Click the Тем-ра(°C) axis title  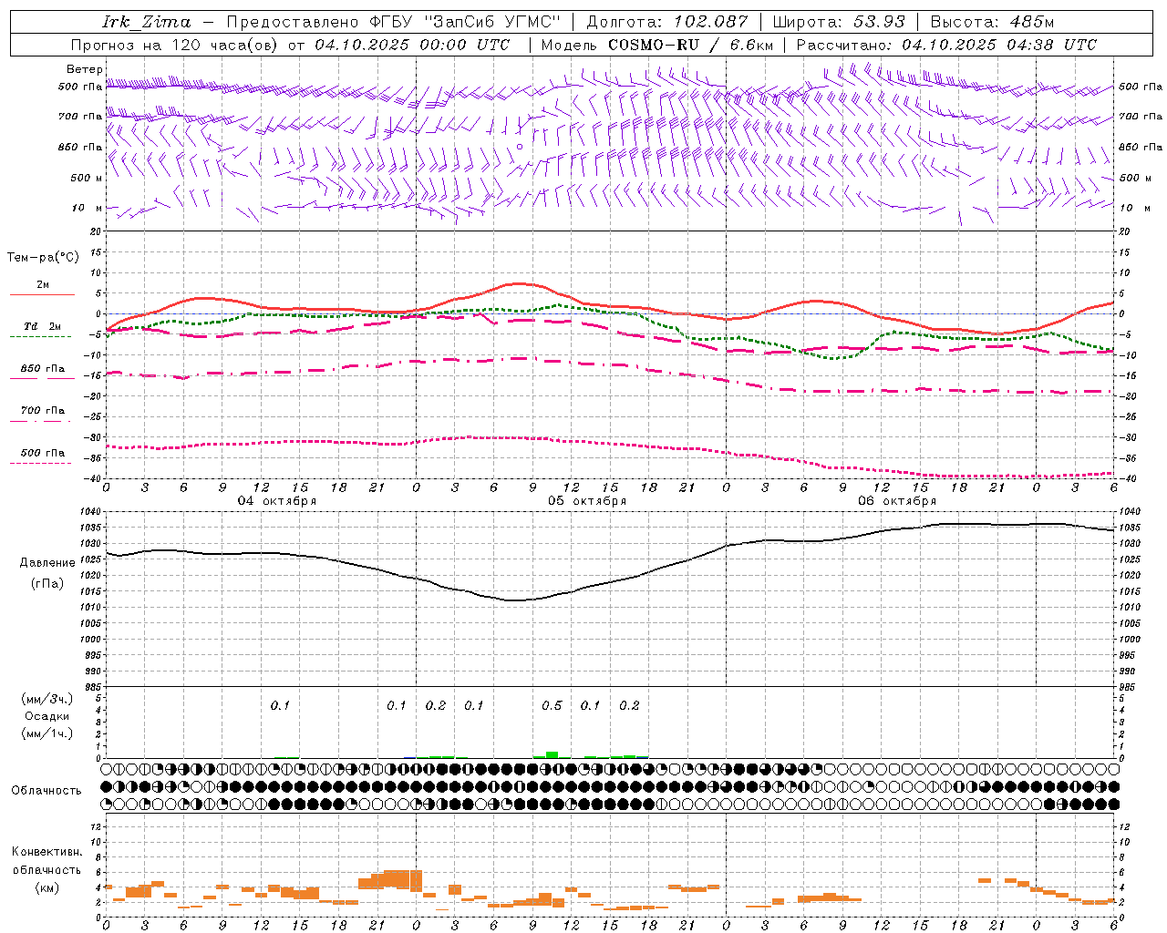43,258
